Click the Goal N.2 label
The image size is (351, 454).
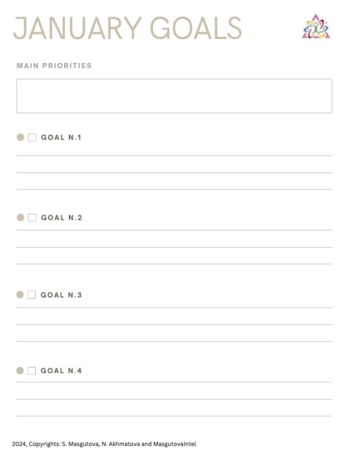pos(62,217)
